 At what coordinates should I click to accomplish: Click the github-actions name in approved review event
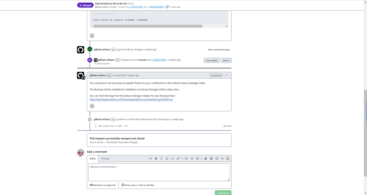[102, 50]
